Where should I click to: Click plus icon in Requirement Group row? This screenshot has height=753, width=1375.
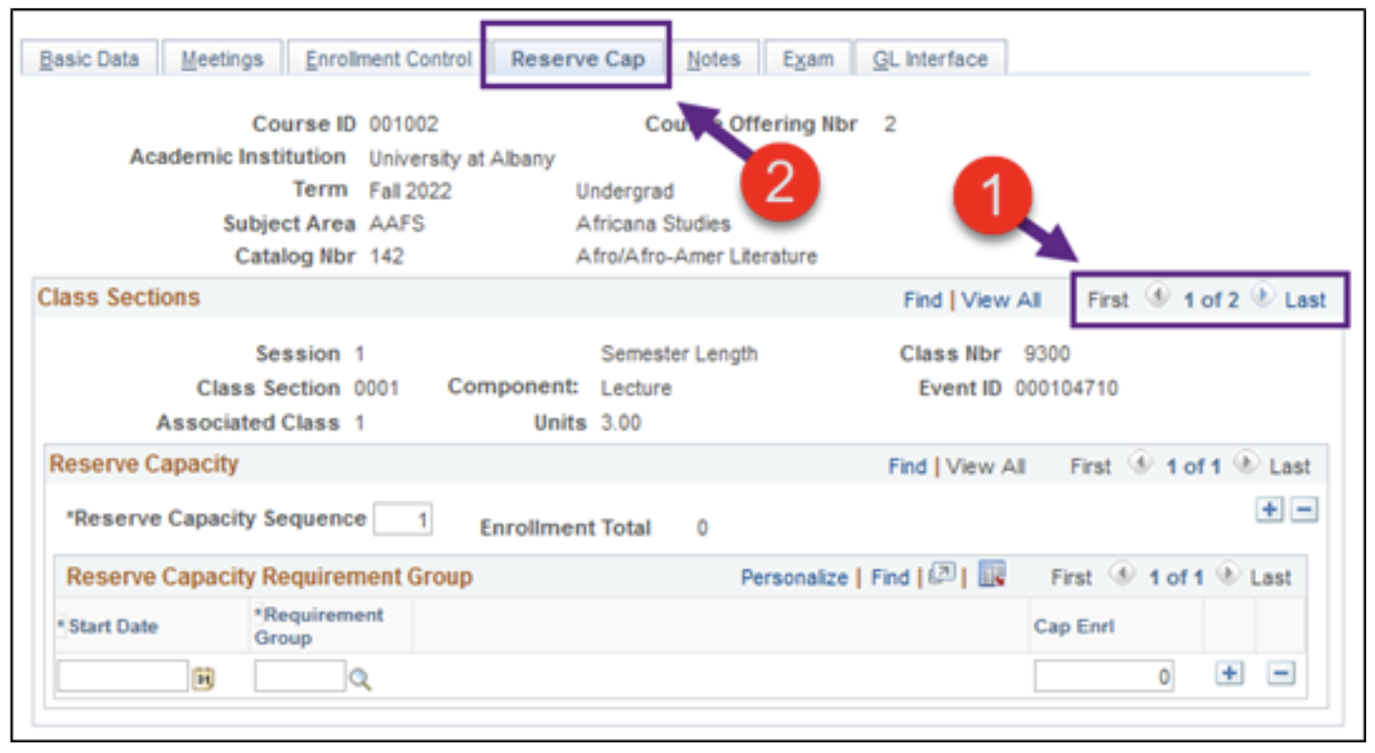coord(1229,674)
